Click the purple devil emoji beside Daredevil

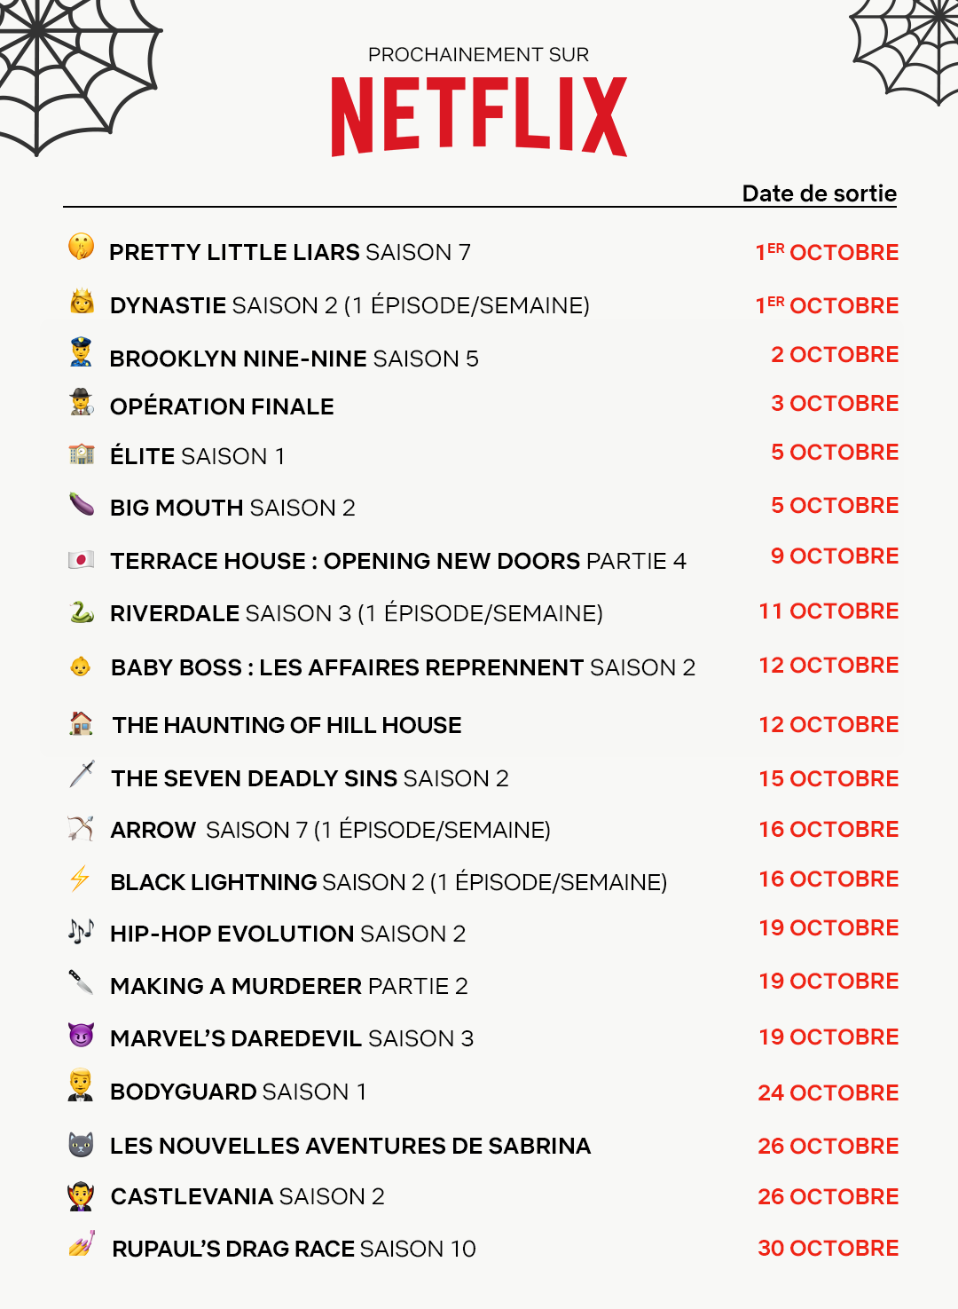81,1034
